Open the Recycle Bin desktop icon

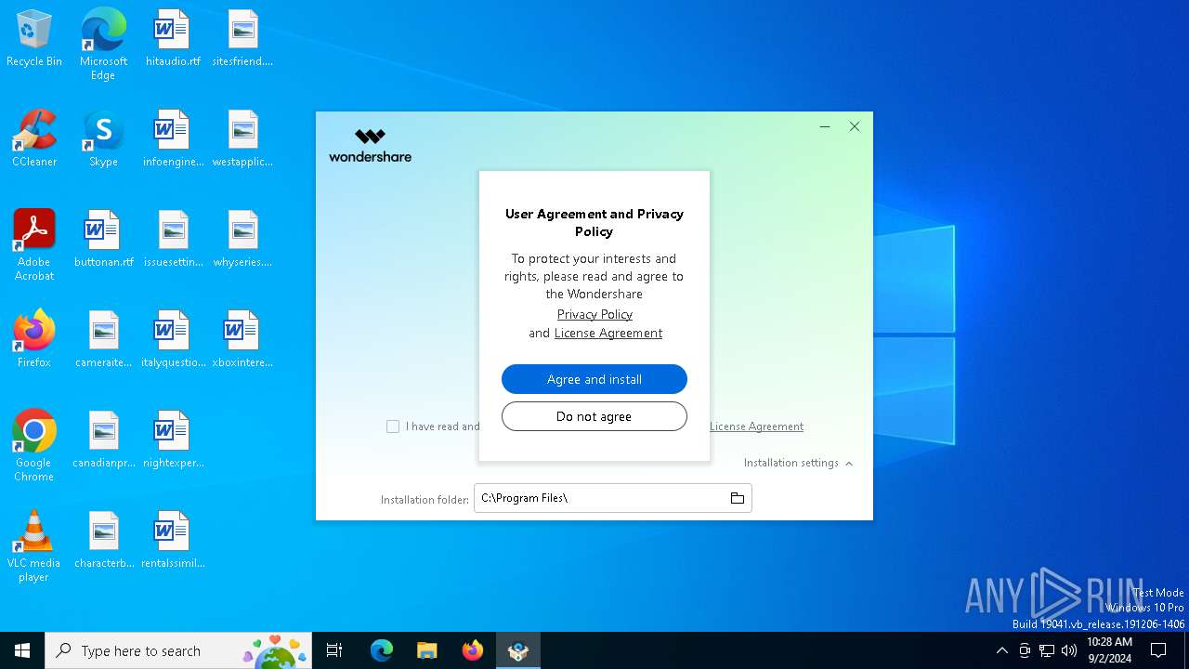34,39
